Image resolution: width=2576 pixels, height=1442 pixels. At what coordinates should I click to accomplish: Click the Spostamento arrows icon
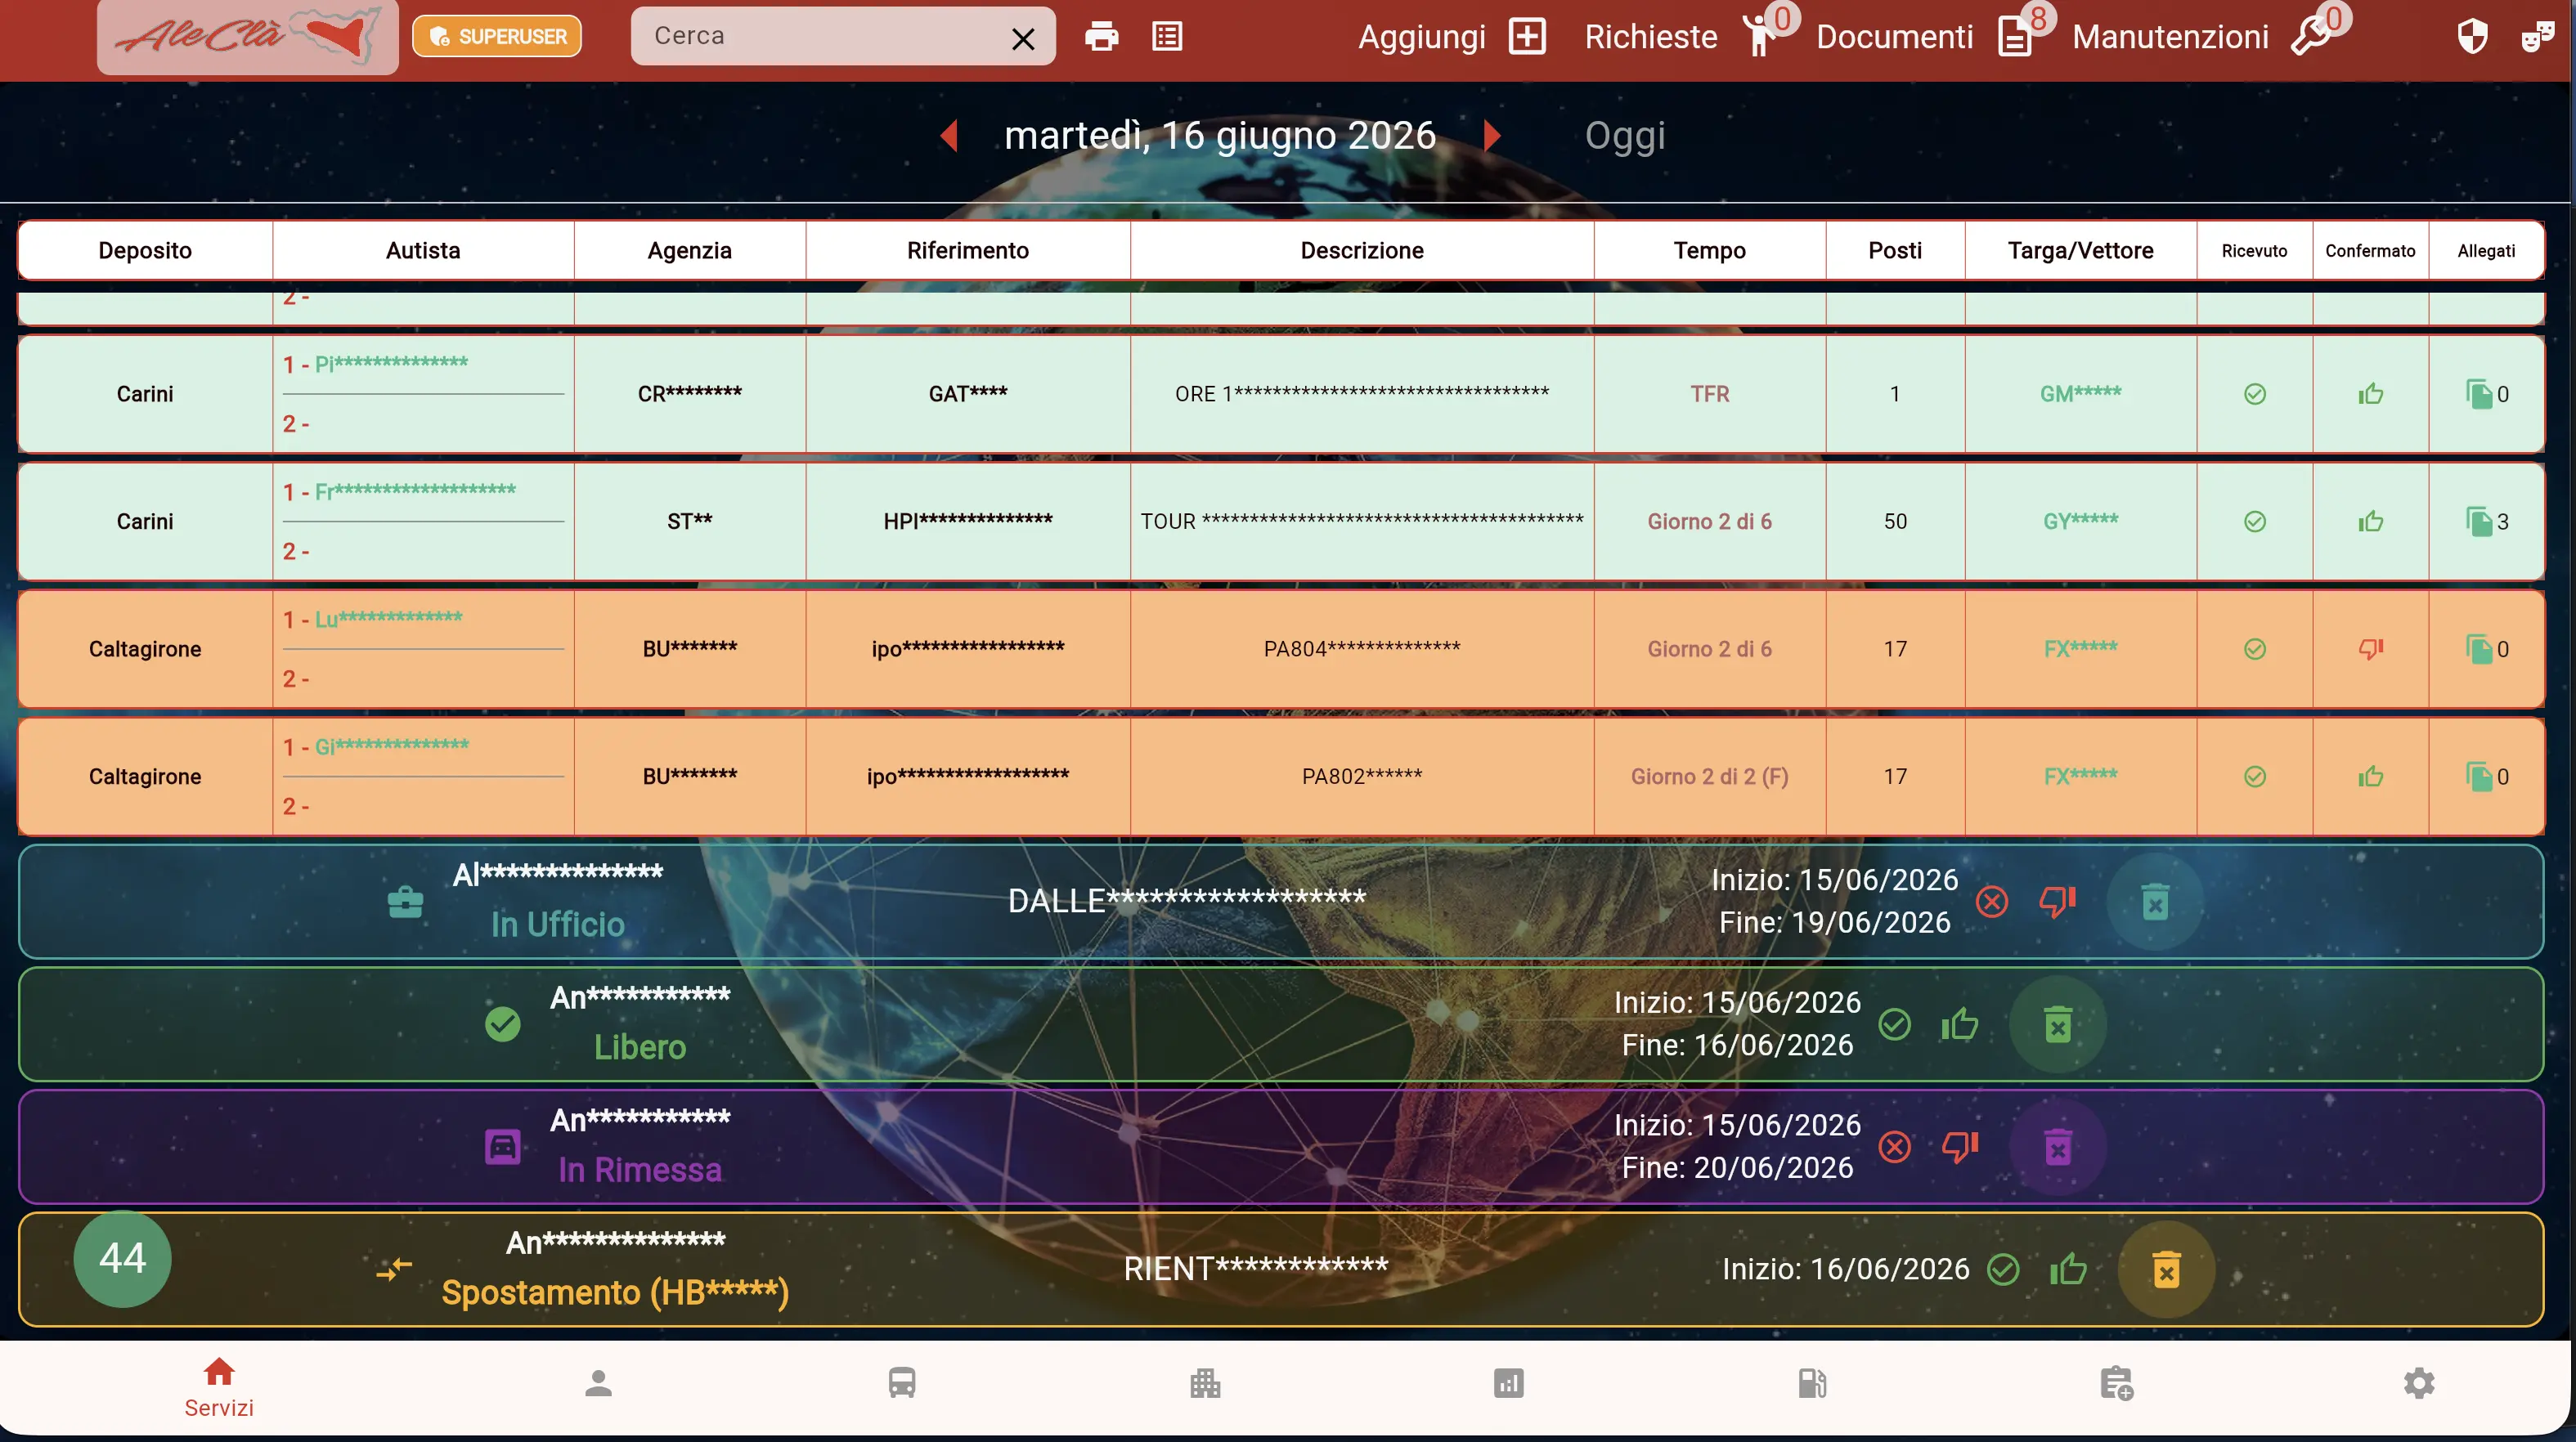[x=394, y=1270]
